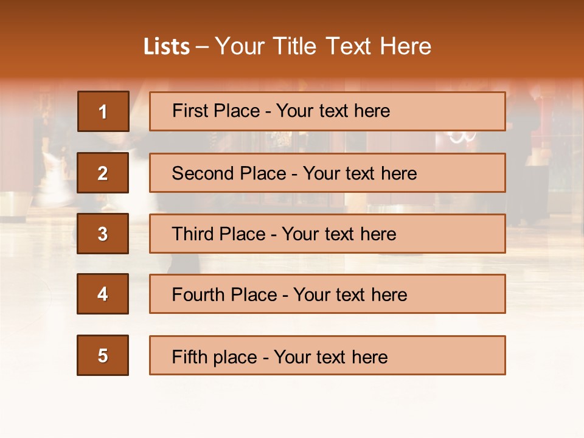Click the number 2 box
Image resolution: width=584 pixels, height=438 pixels.
point(103,173)
